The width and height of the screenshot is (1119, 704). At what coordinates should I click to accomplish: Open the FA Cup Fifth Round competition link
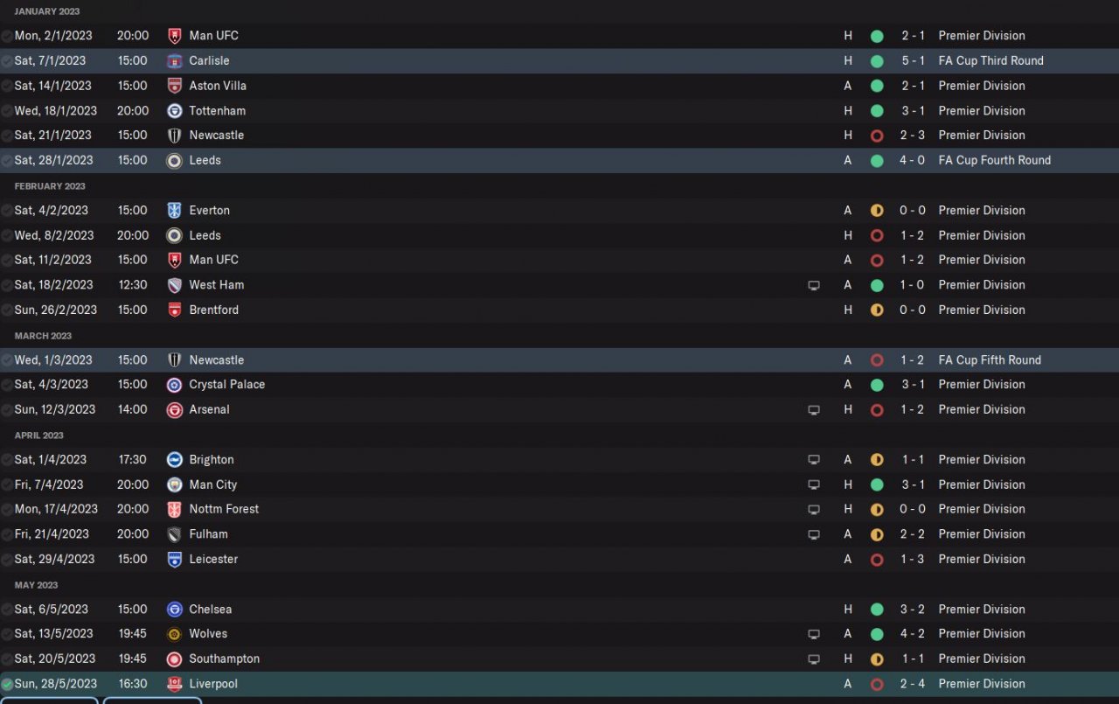[990, 360]
